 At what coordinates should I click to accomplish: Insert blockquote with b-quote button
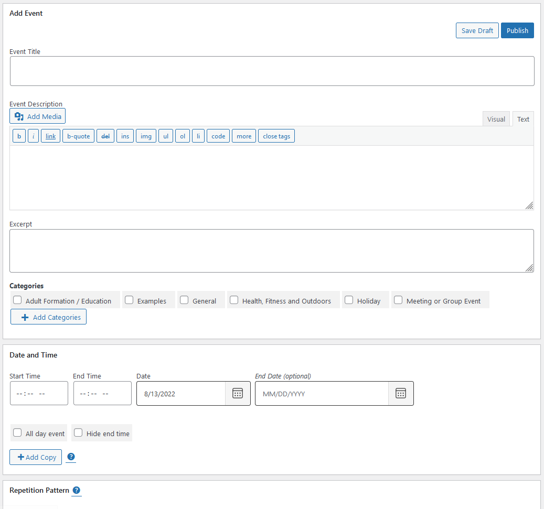click(x=78, y=136)
